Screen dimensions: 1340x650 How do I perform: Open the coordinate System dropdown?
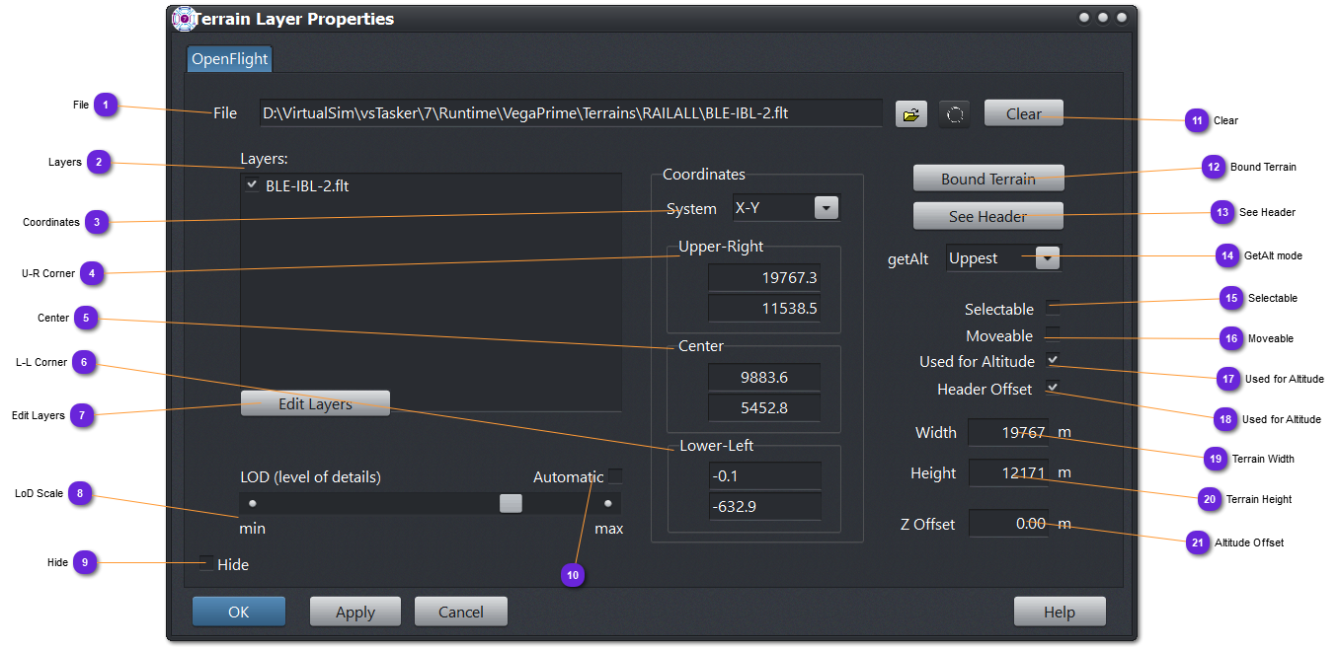coord(826,208)
